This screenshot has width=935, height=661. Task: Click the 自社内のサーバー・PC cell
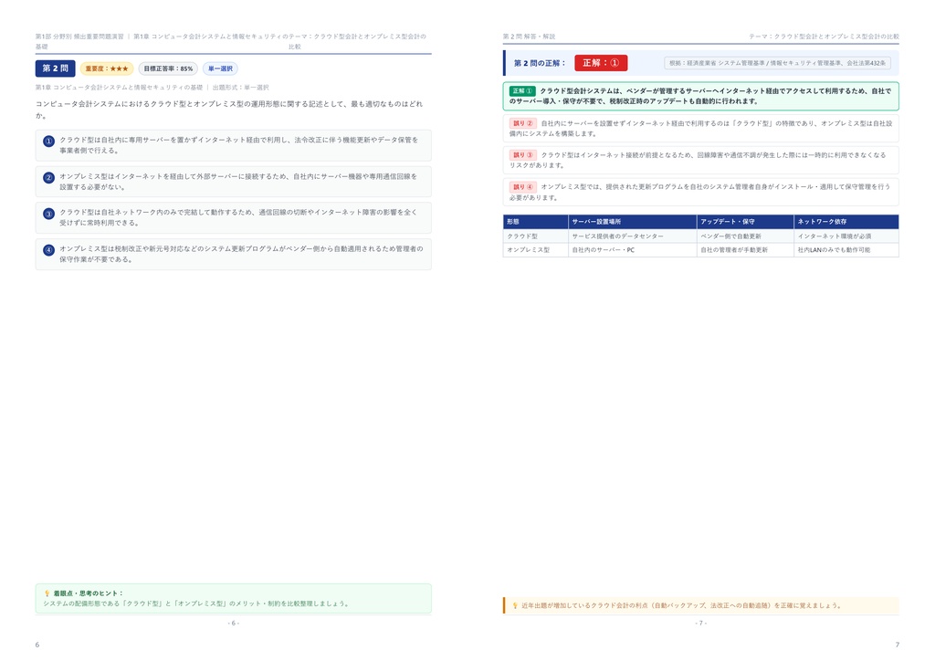point(632,250)
